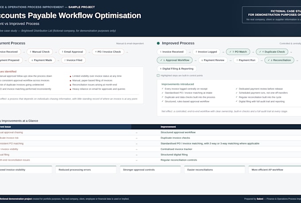Screen dimensions: 301x203
Task: Select the highlighted PO Match step
Action: click(238, 52)
